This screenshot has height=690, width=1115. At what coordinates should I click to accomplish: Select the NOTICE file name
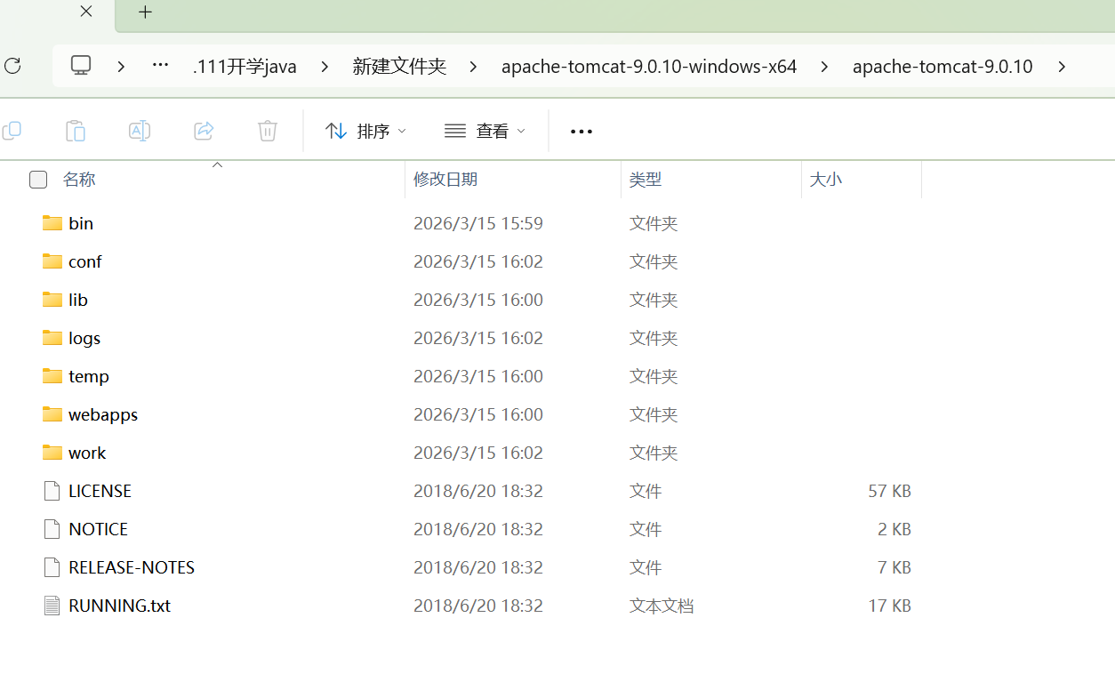pos(98,529)
